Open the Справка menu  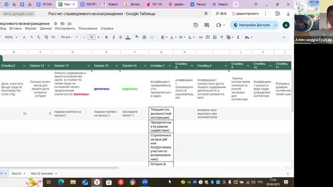107,29
